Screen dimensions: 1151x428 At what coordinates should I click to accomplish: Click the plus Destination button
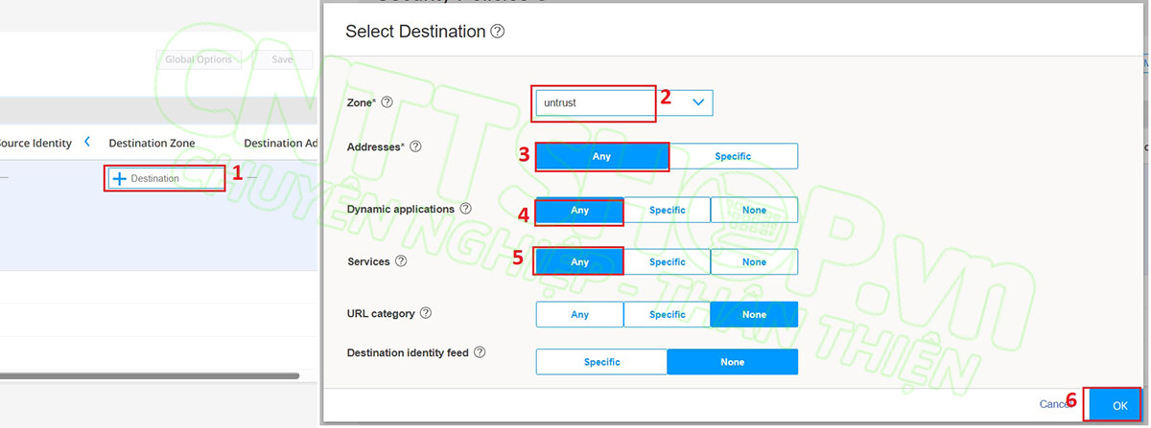(x=146, y=179)
